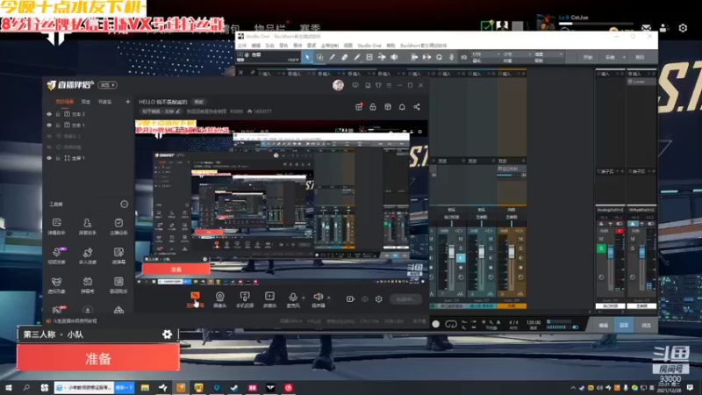Viewport: 702px width, 395px height.
Task: Click the padlock icon next to bell
Action: (x=372, y=107)
